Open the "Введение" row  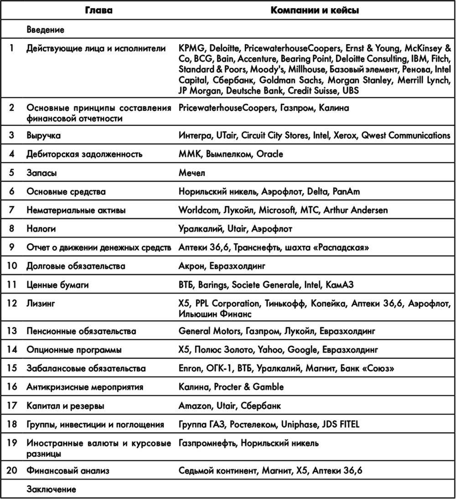(x=45, y=30)
